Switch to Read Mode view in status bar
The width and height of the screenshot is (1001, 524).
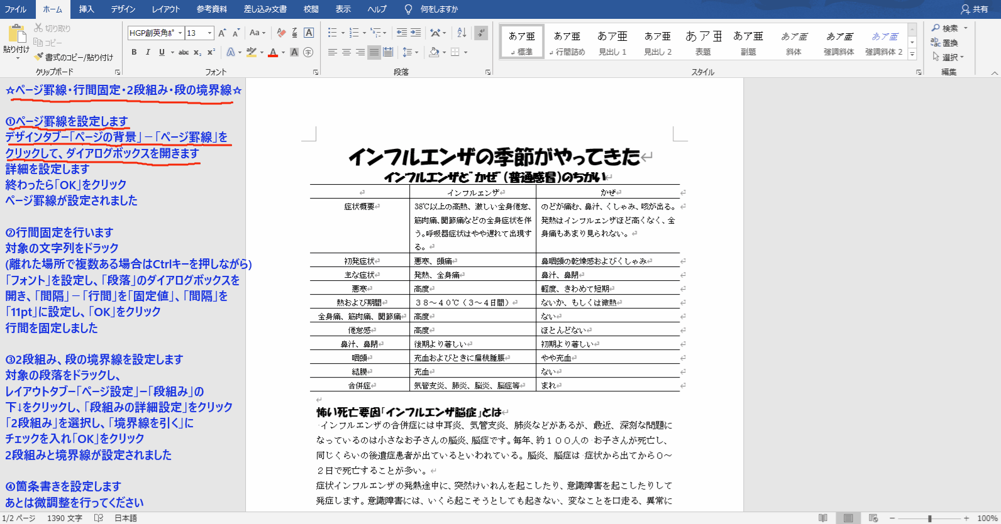823,518
